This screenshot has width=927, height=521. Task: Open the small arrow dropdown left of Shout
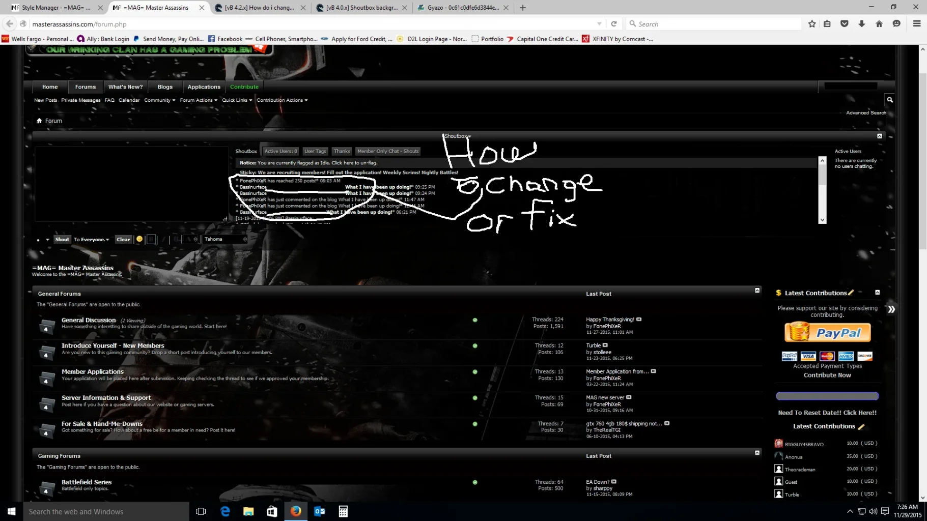[x=47, y=240]
